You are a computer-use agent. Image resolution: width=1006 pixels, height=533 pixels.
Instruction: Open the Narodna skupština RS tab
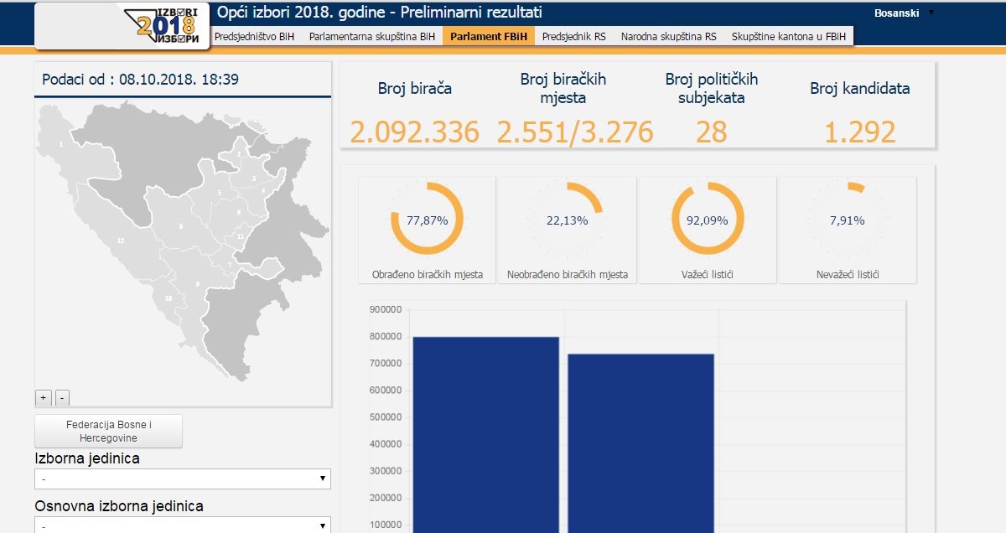point(668,37)
